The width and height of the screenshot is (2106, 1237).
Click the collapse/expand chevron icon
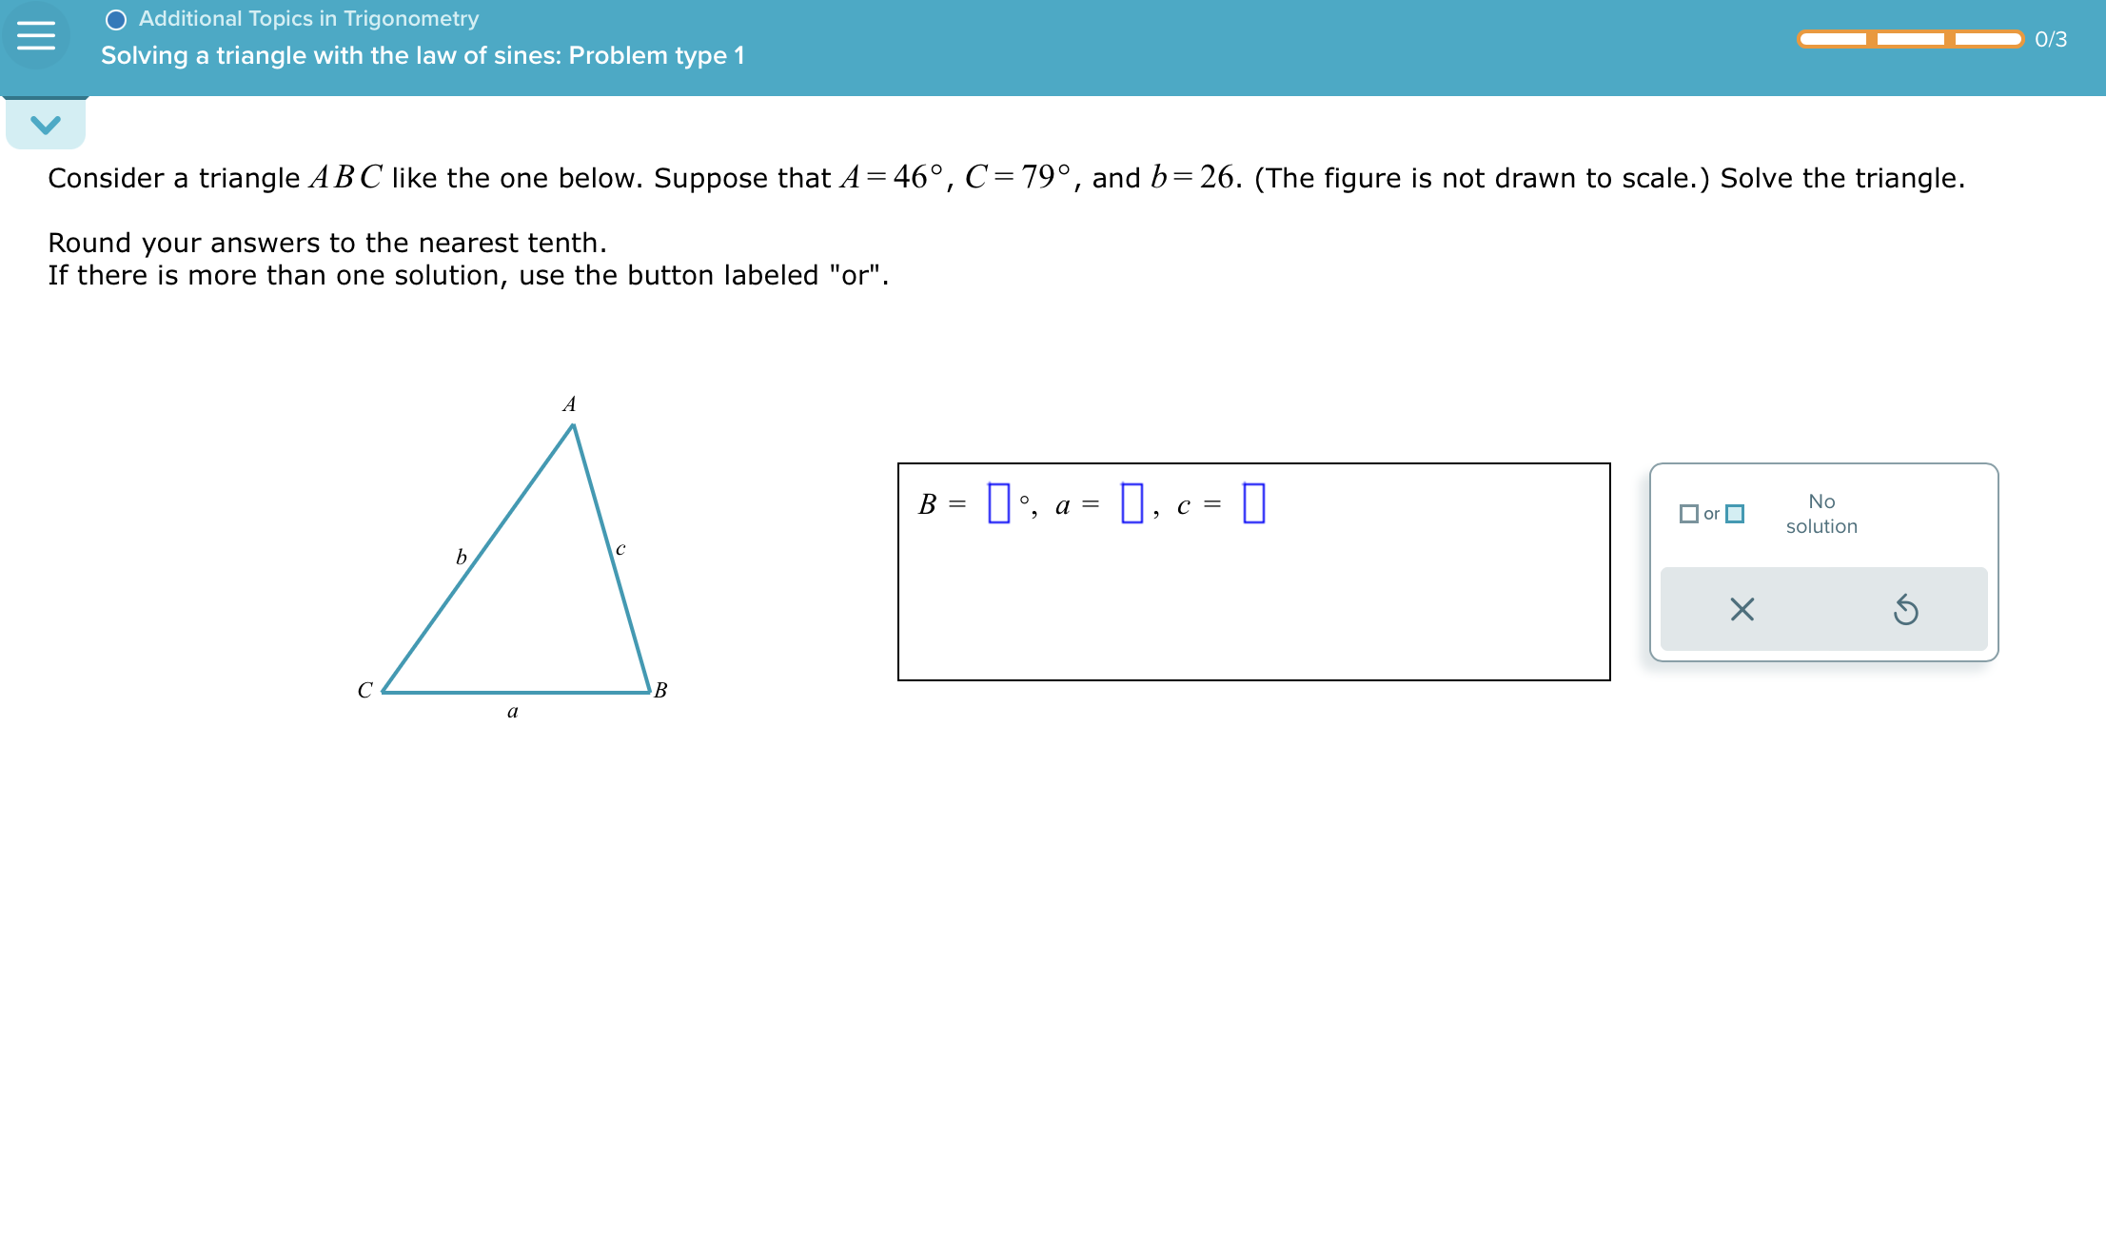pos(44,122)
